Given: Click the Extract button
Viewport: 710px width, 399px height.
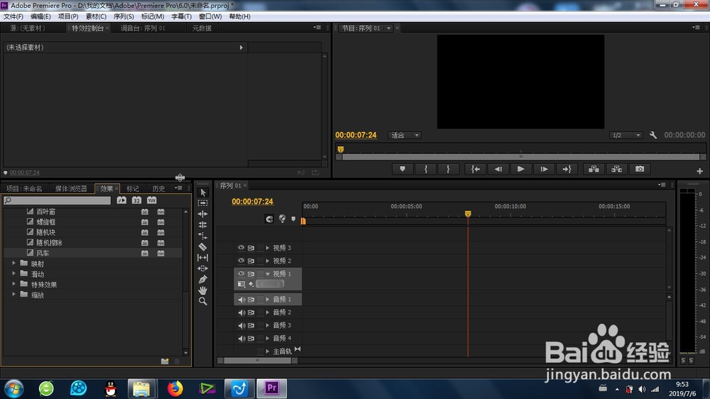Looking at the screenshot, I should coord(617,169).
